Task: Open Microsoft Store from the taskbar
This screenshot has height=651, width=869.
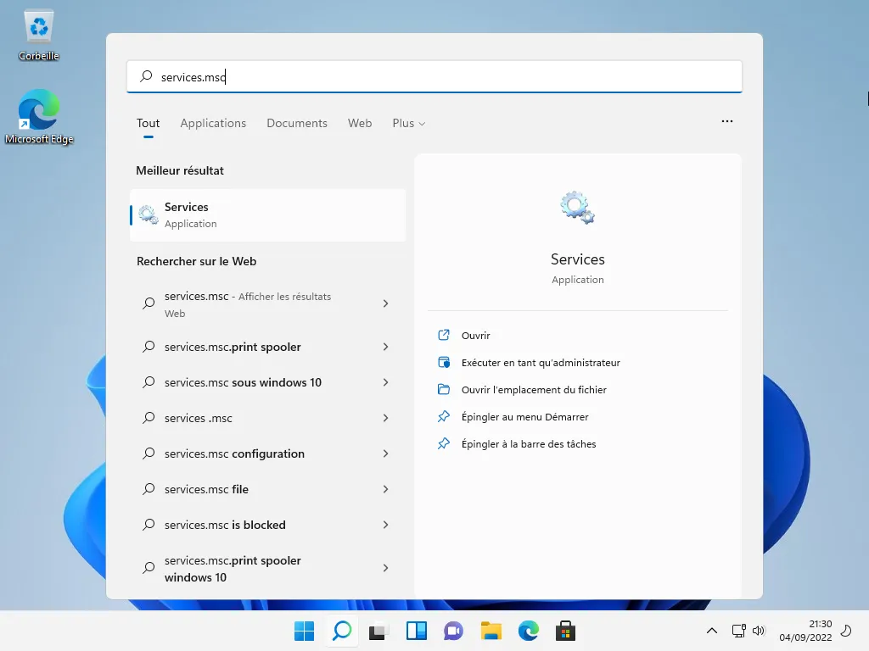Action: (x=565, y=631)
